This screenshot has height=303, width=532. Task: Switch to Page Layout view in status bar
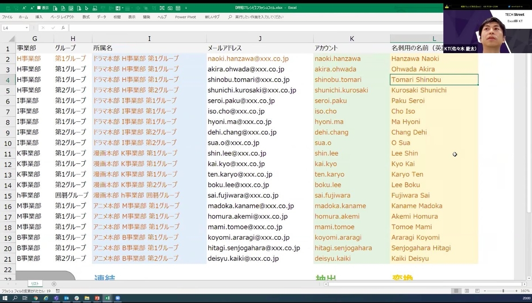coord(467,291)
